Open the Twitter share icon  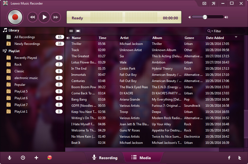point(240,158)
